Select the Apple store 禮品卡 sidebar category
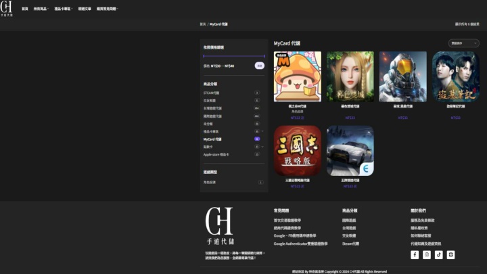487x274 pixels. coord(216,154)
